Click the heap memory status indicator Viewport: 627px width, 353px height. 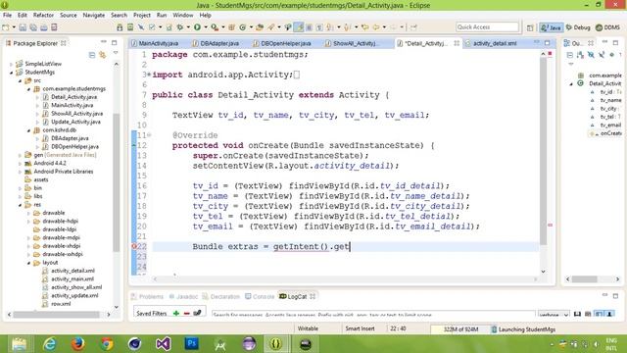pyautogui.click(x=460, y=329)
